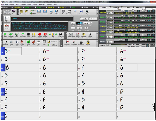Select the Guitar_2 track radio button
This screenshot has height=121, width=156.
pyautogui.click(x=47, y=7)
